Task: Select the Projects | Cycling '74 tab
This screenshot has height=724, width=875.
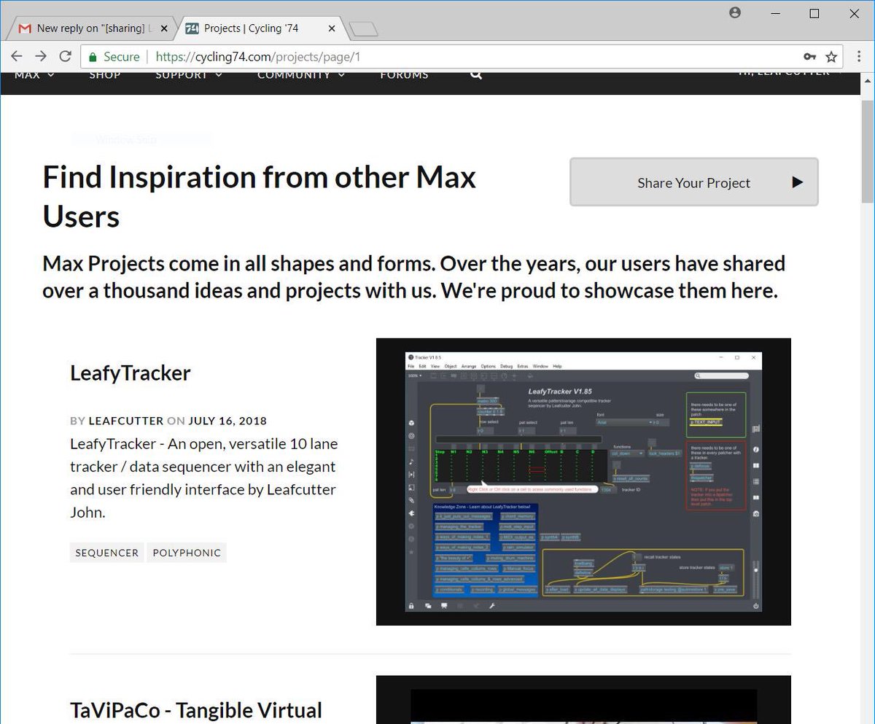Action: click(261, 28)
